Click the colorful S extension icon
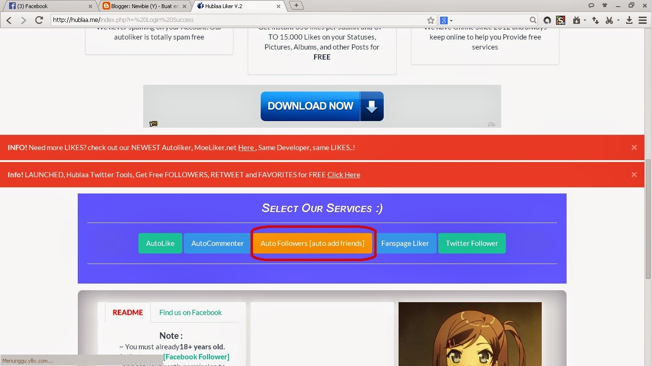This screenshot has width=652, height=366. pos(561,20)
